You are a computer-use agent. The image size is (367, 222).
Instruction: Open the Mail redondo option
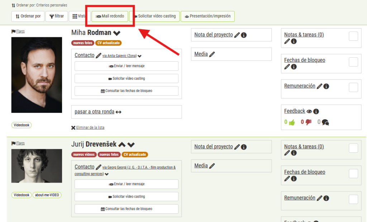coord(110,16)
